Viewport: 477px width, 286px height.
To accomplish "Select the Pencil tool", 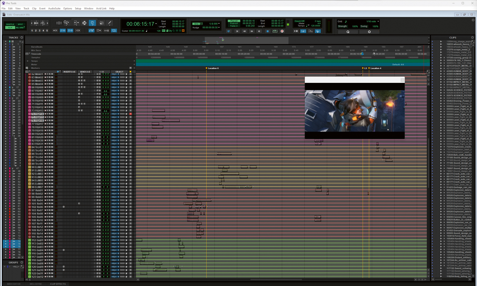I will pos(109,23).
